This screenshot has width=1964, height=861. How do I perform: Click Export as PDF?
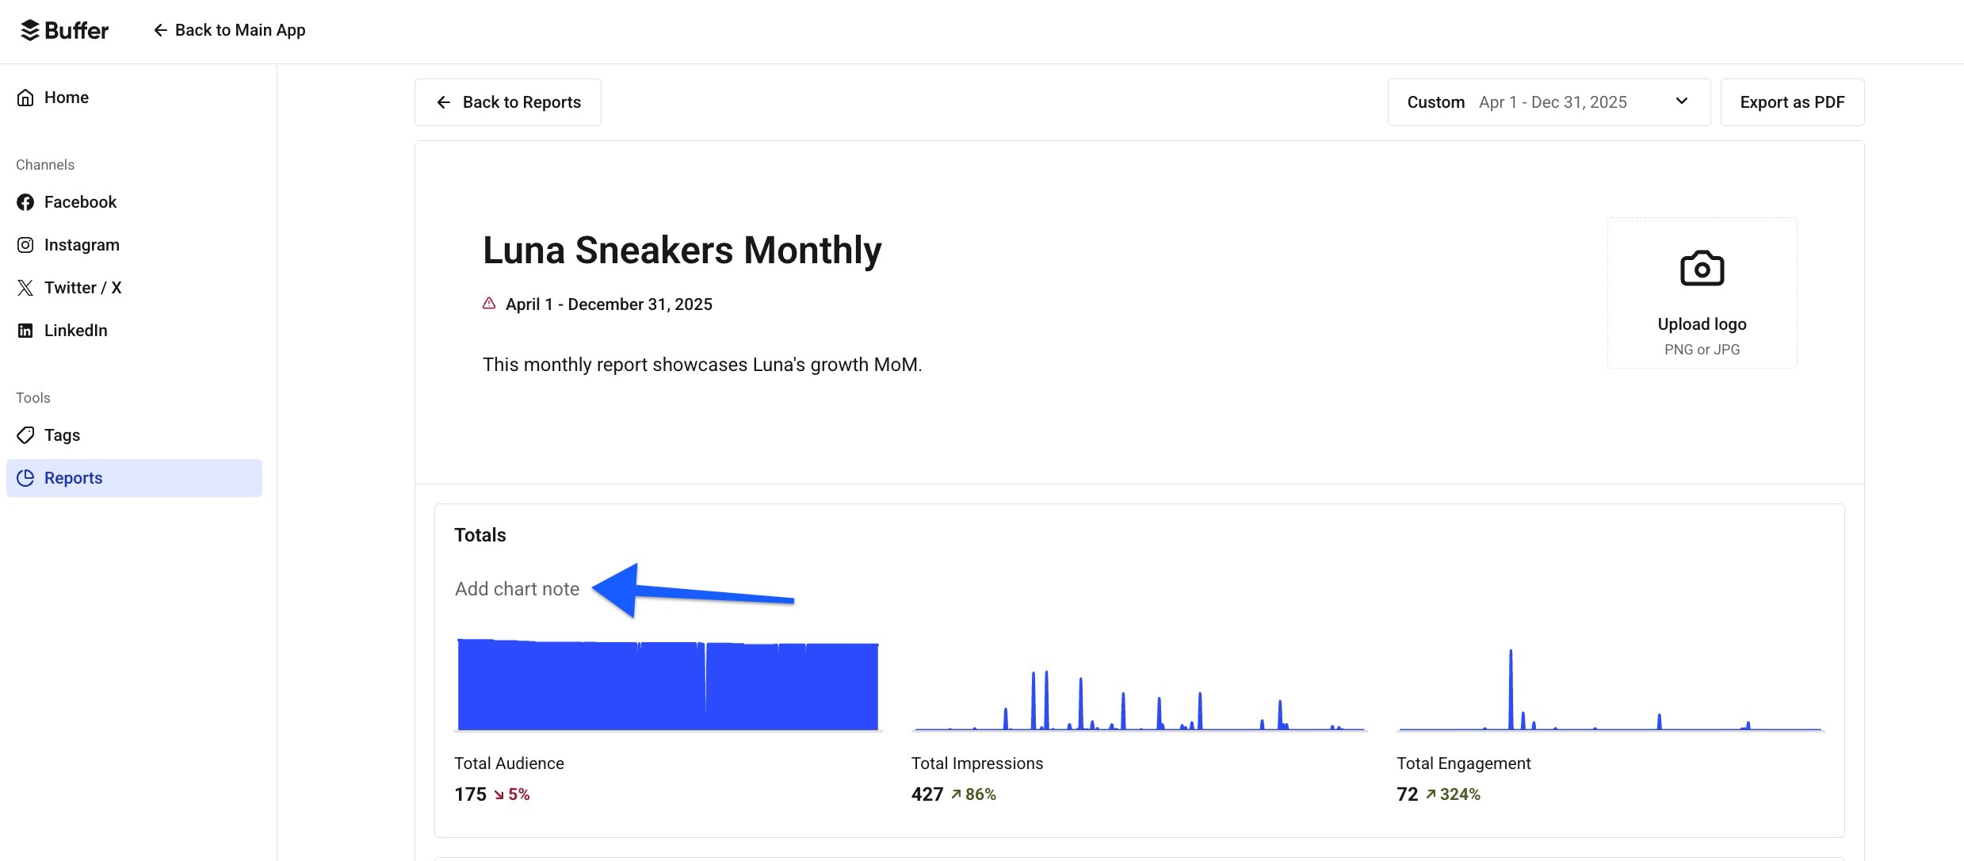point(1793,101)
